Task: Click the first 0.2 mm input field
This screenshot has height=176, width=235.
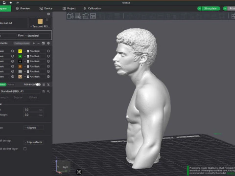Action: coord(34,110)
